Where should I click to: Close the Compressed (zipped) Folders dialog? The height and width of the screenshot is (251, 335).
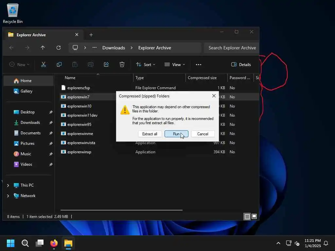214,96
